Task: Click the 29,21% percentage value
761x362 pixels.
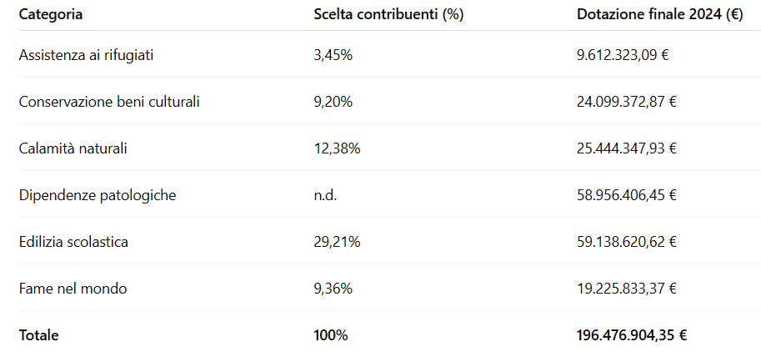Action: click(x=337, y=242)
